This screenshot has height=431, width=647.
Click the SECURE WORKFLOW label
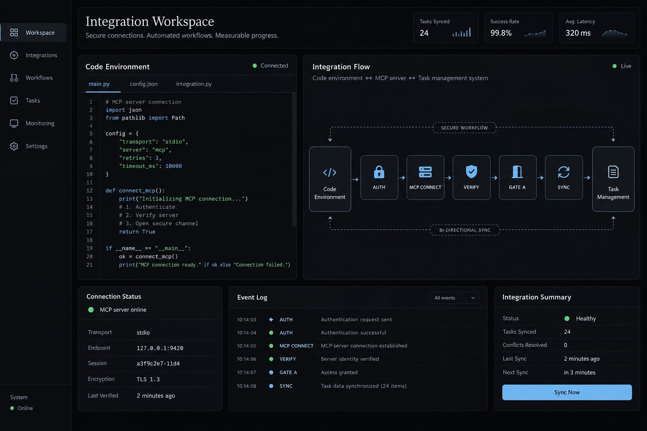click(464, 128)
